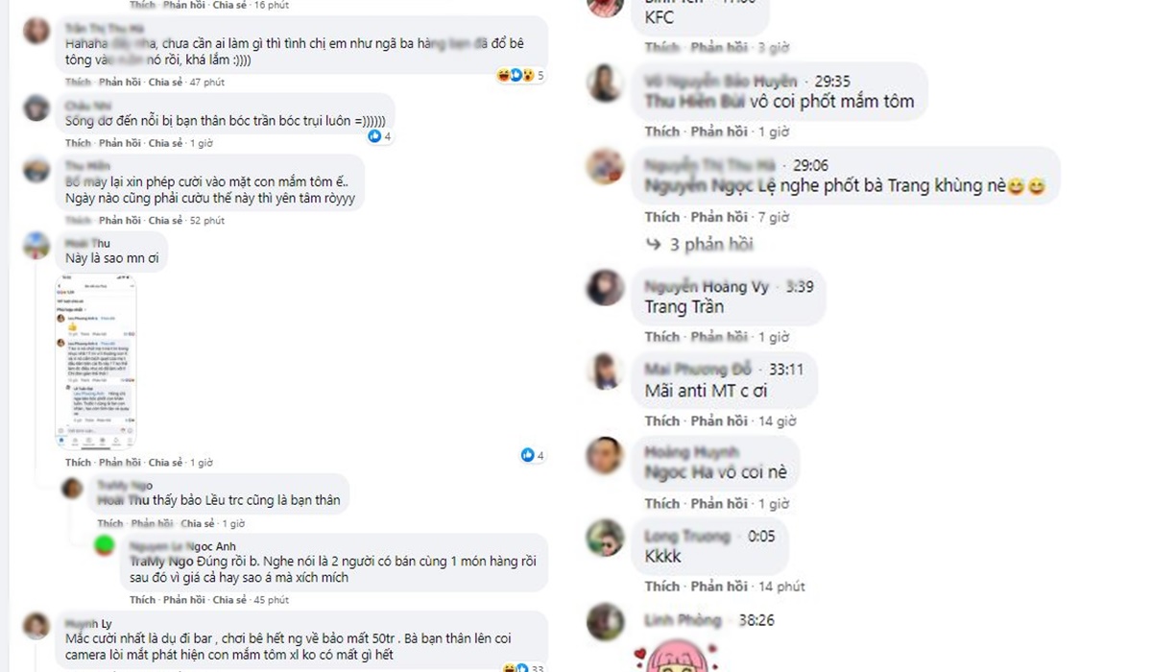Click the like icon under the screenshot comment
Viewport: 1152px width, 672px height.
[527, 455]
